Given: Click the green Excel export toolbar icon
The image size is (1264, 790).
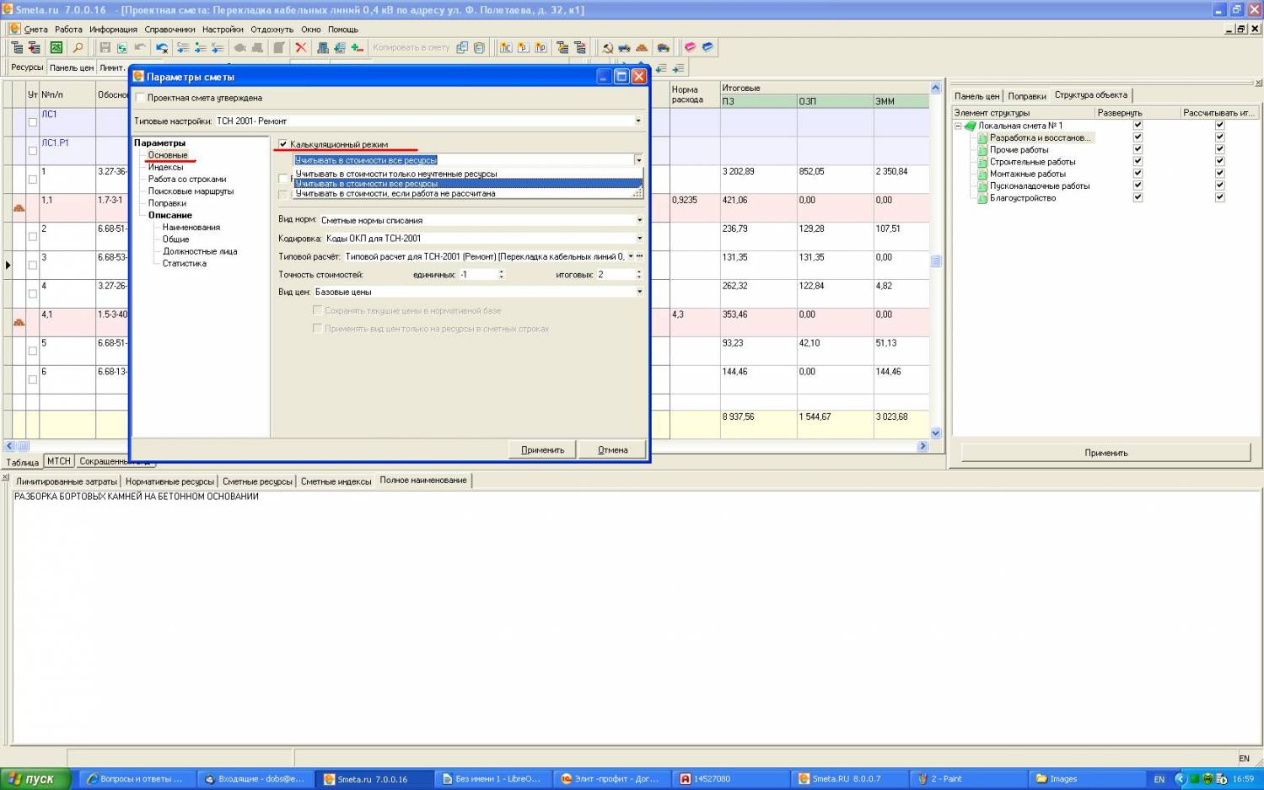Looking at the screenshot, I should coord(56,48).
